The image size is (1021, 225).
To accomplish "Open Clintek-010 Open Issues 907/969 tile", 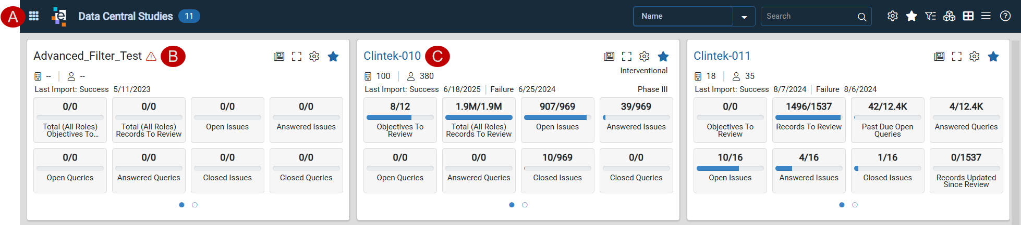I will click(557, 120).
